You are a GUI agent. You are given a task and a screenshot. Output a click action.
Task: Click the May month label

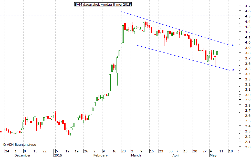click(213, 155)
